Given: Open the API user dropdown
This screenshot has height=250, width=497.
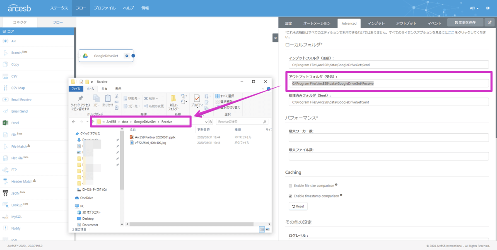Looking at the screenshot, I should [x=474, y=8].
